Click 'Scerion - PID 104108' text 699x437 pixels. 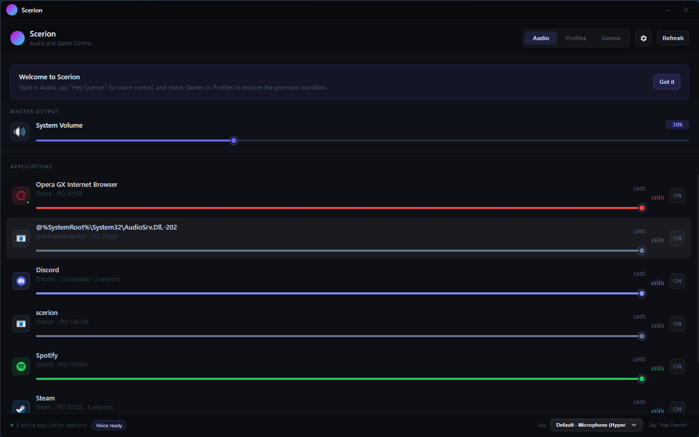pos(62,322)
